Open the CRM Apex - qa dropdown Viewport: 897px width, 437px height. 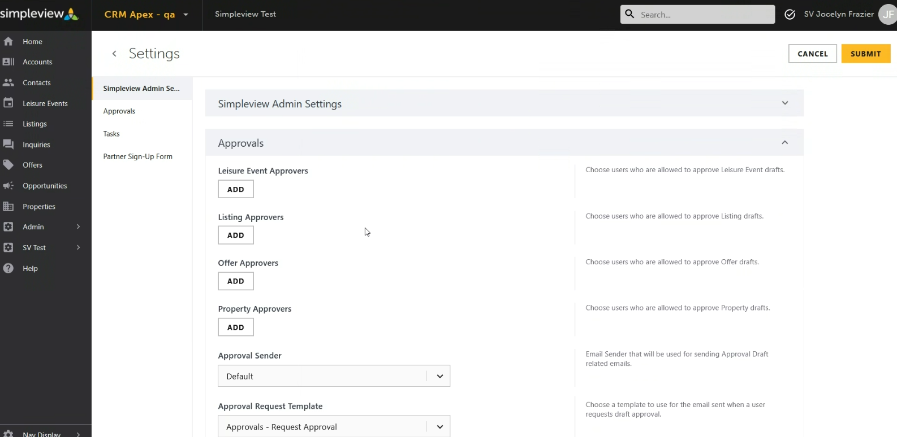coord(146,15)
